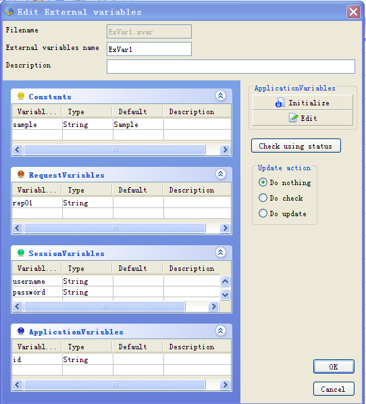The image size is (366, 404).
Task: Click the app icon in title bar
Action: pyautogui.click(x=9, y=11)
